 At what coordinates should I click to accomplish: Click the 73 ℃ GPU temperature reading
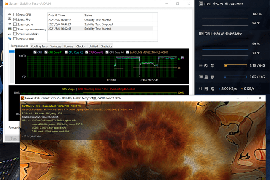pyautogui.click(x=256, y=53)
